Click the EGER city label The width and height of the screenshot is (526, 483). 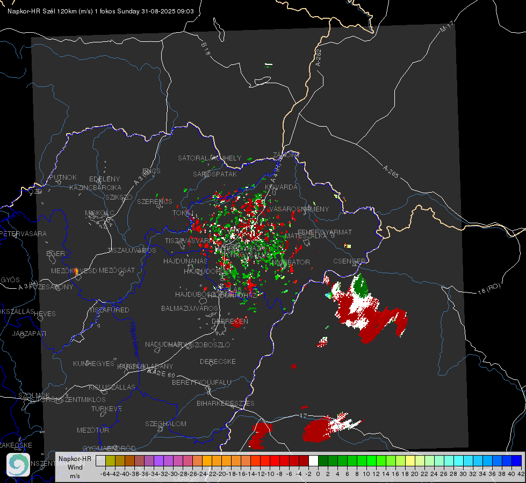coord(55,254)
